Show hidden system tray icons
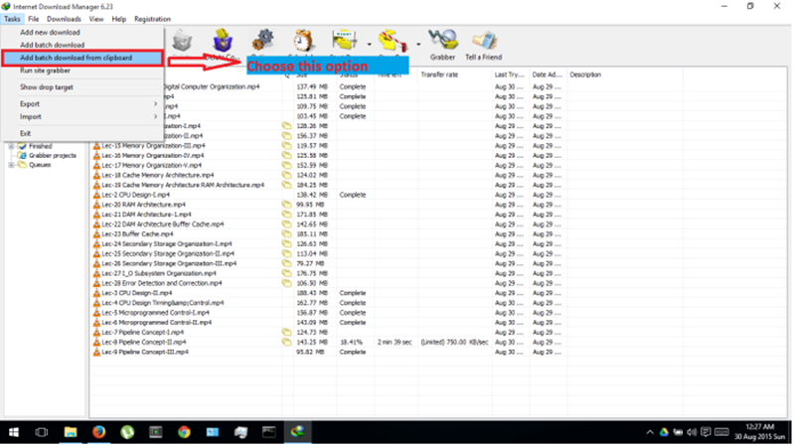Viewport: 795px width, 446px height. [x=650, y=432]
